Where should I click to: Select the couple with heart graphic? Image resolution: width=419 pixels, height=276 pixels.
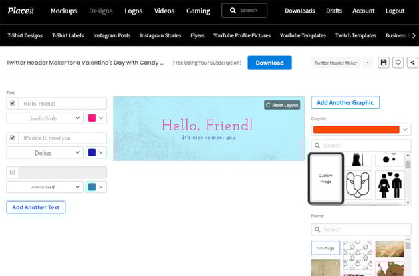point(390,185)
